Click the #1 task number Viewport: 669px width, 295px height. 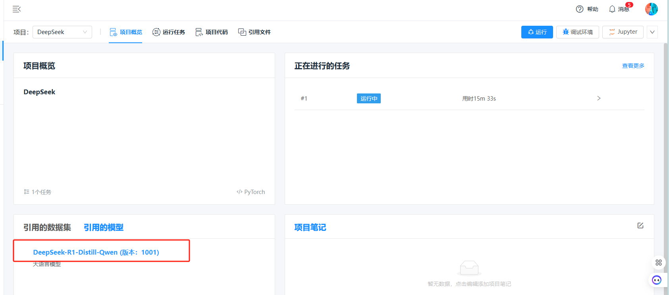click(x=304, y=99)
